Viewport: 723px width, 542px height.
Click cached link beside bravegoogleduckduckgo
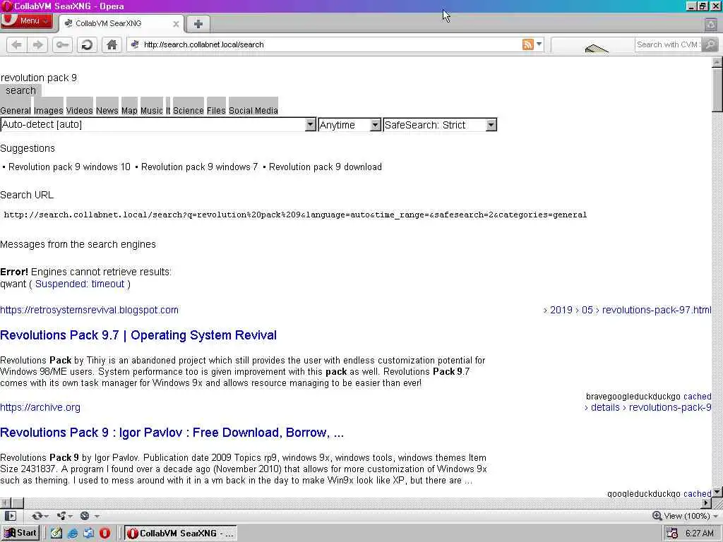tap(697, 397)
